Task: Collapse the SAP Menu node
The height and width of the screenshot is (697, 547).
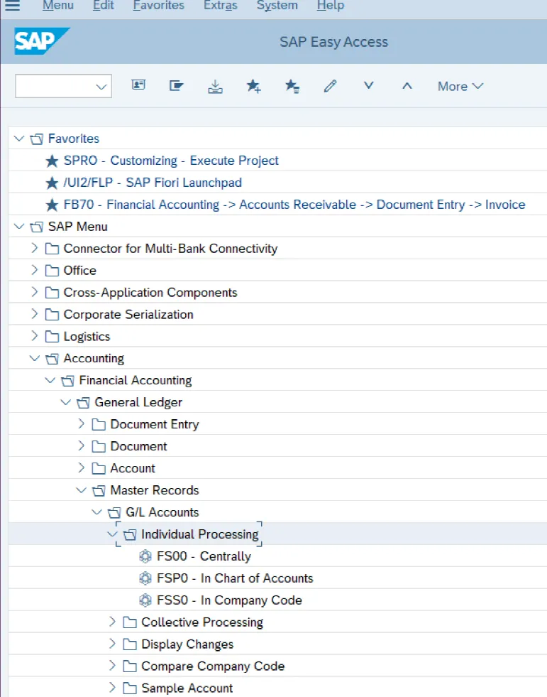Action: [x=19, y=226]
